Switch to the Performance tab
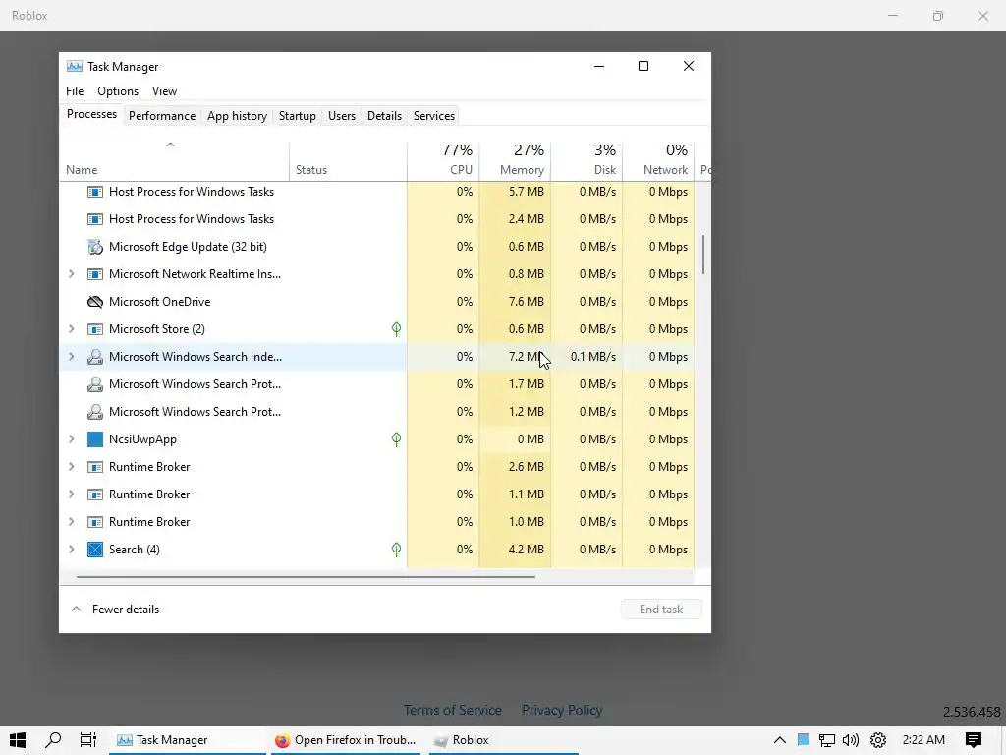The image size is (1006, 755). click(162, 116)
